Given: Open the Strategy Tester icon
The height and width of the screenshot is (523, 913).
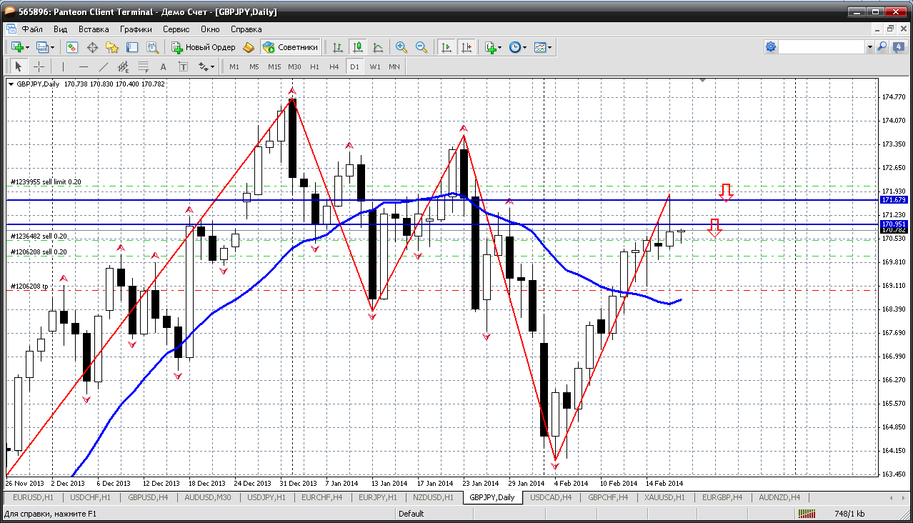Looking at the screenshot, I should point(152,47).
